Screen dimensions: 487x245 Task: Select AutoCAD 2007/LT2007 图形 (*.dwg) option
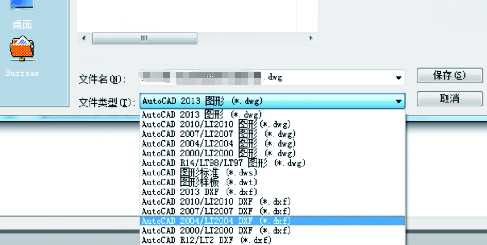coord(273,134)
